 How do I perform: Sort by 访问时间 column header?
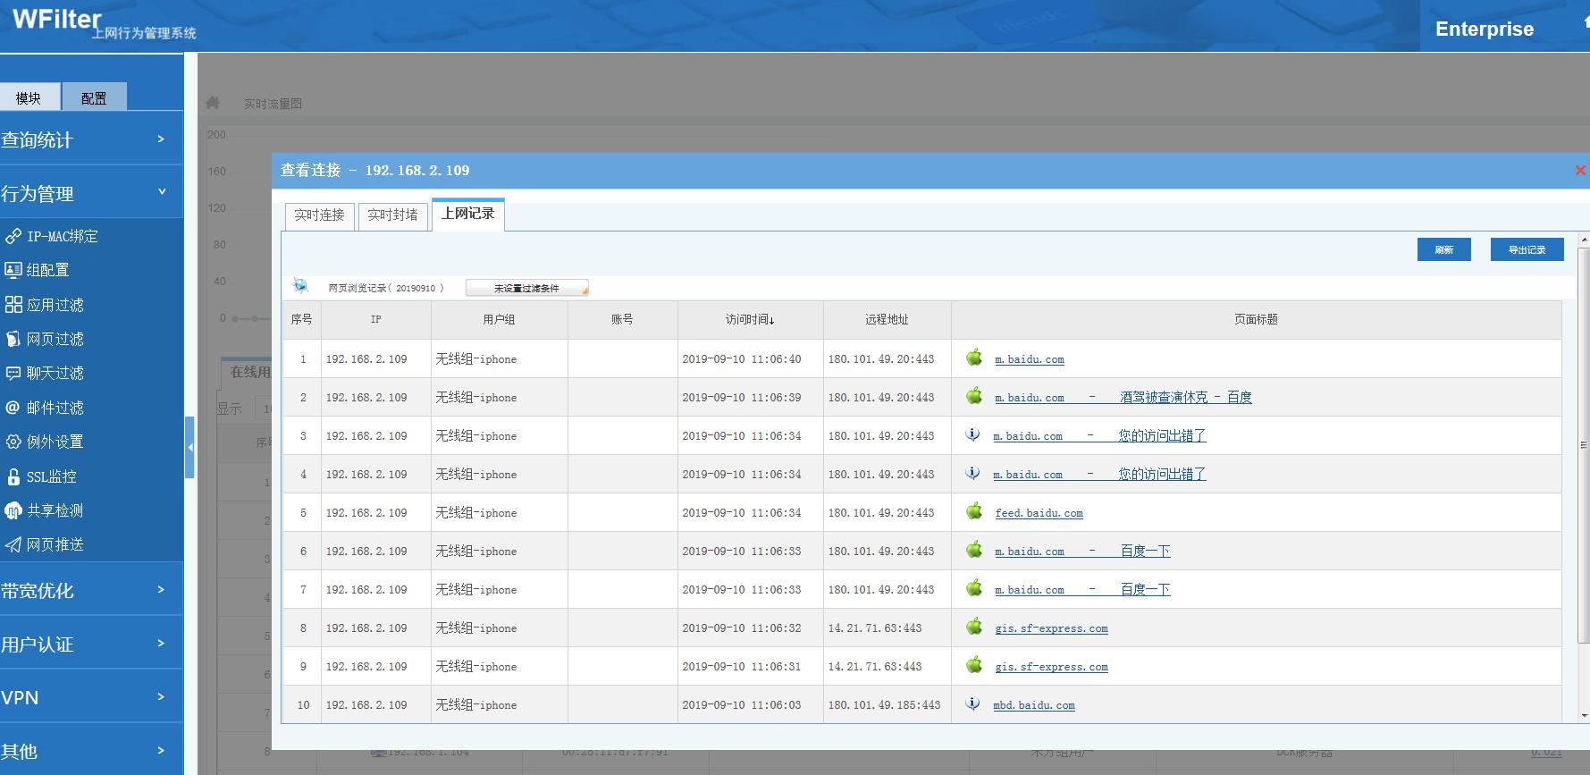pyautogui.click(x=750, y=319)
